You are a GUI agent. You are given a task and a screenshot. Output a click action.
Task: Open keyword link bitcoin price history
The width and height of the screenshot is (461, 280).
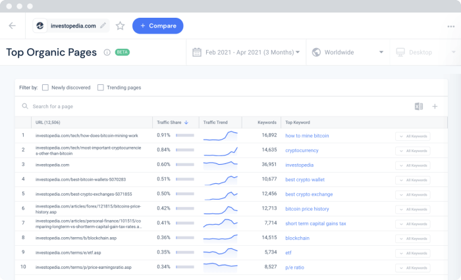pos(307,209)
